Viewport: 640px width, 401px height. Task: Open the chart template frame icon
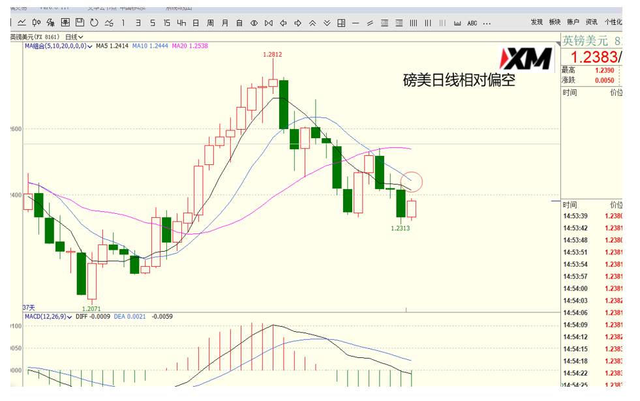pos(65,23)
